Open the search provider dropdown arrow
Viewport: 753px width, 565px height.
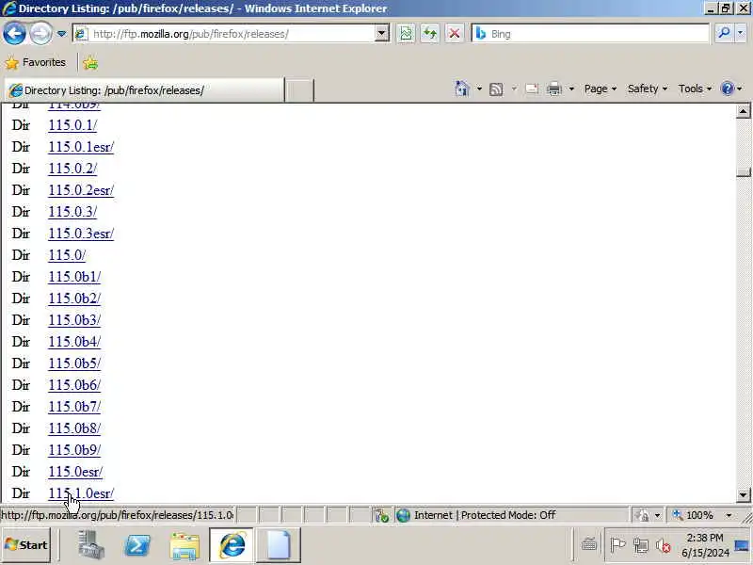coord(740,33)
